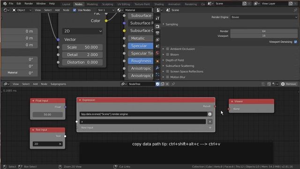Open the Render menu
The width and height of the screenshot is (300, 169).
(x=29, y=4)
